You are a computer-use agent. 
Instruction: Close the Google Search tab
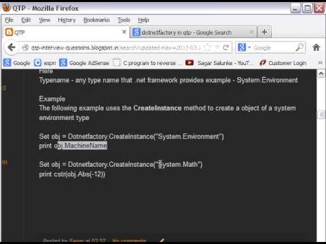pos(251,32)
